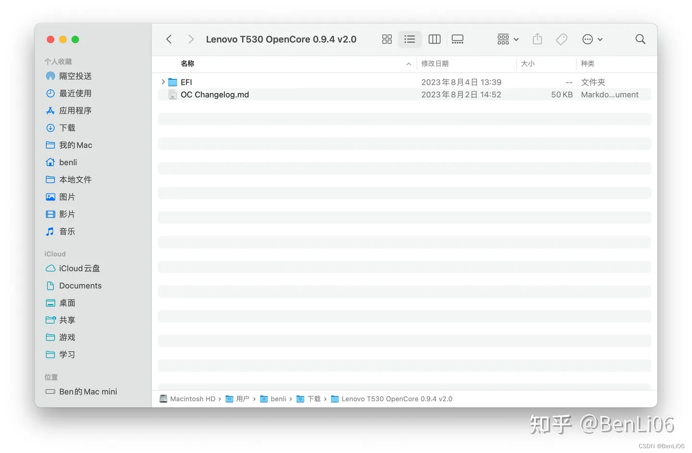
Task: Sort by 大小 column header
Action: (528, 63)
